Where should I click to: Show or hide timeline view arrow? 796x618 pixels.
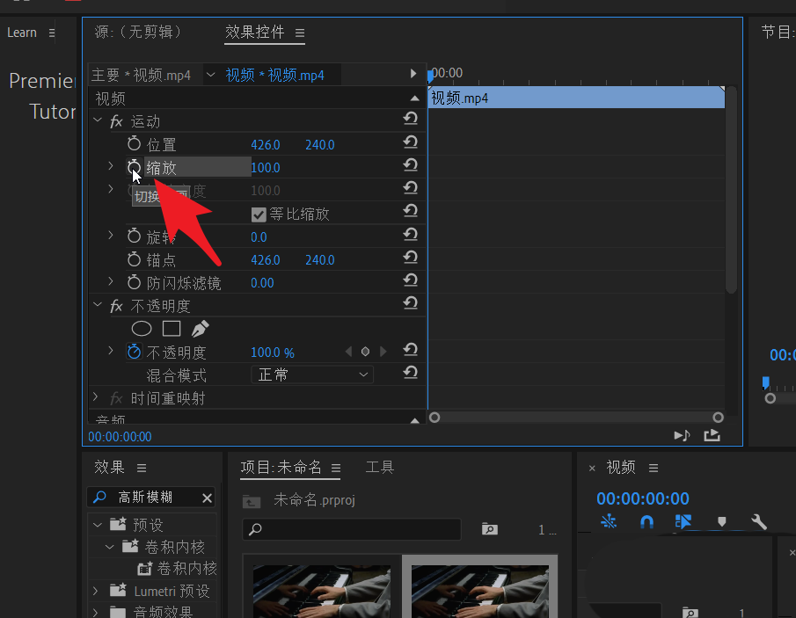coord(413,74)
